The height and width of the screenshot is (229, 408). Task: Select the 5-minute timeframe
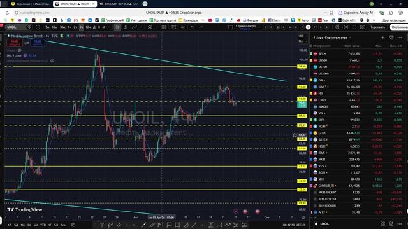(x=47, y=27)
